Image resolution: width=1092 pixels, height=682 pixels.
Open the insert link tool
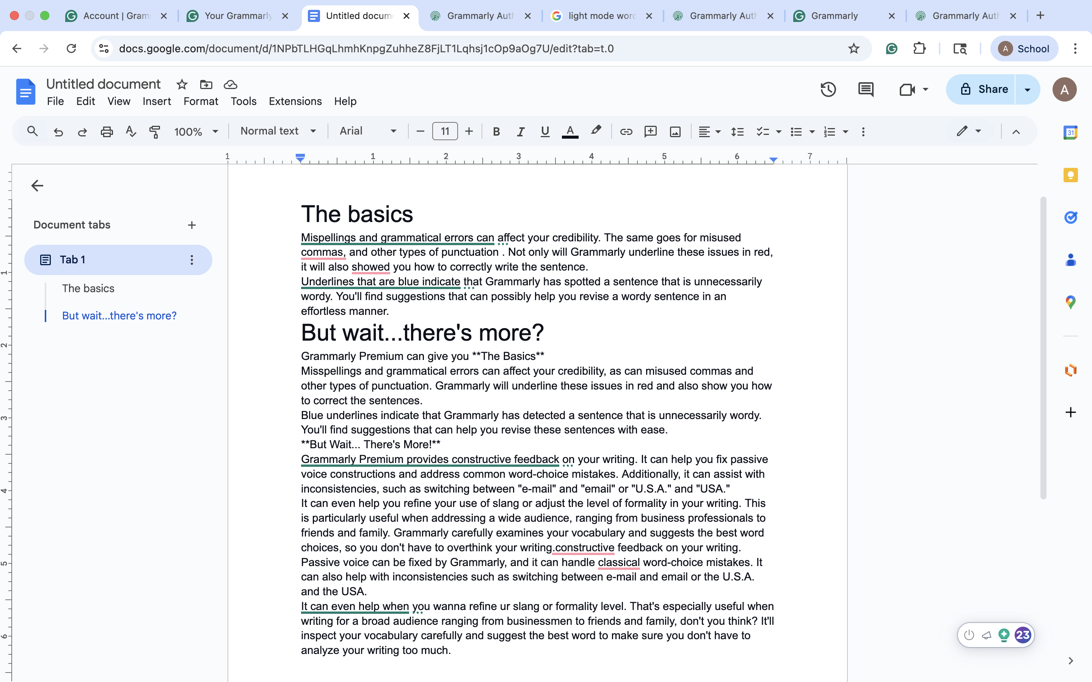[626, 131]
